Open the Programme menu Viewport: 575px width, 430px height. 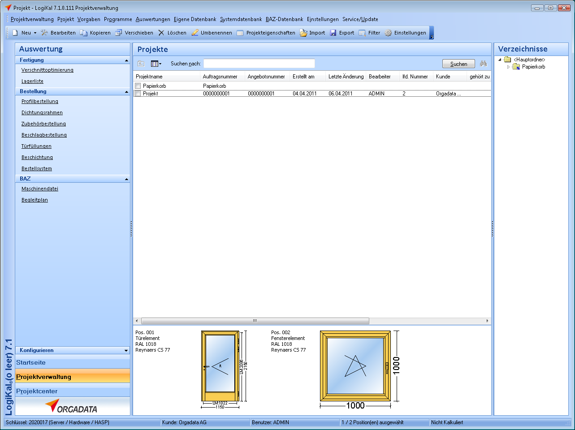(x=118, y=19)
